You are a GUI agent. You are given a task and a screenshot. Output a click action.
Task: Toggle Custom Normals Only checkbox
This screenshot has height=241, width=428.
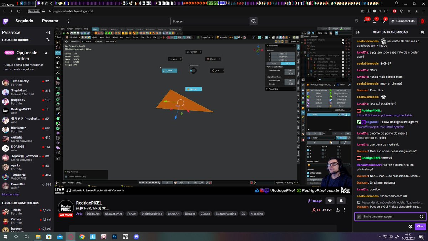[66, 176]
